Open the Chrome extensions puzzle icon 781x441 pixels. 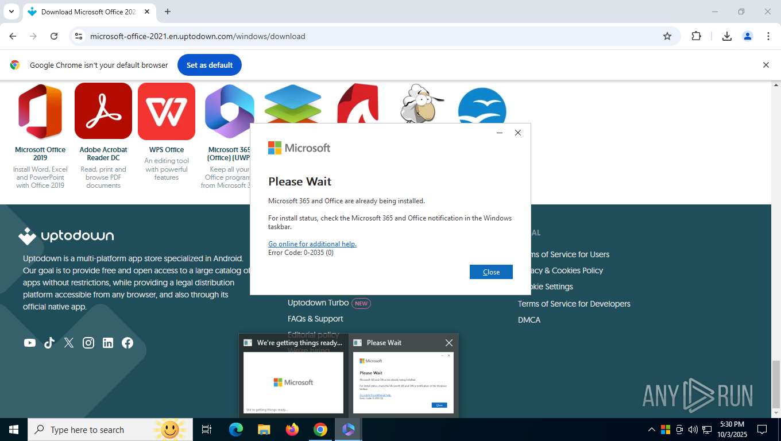click(696, 36)
